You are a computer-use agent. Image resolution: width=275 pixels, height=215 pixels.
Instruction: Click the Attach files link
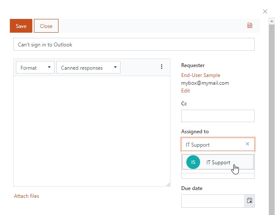coord(27,196)
